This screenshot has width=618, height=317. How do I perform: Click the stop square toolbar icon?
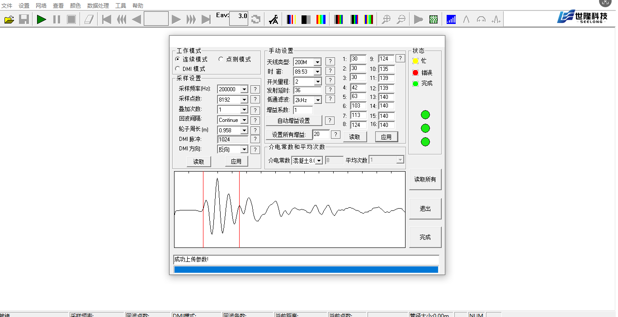pyautogui.click(x=71, y=19)
